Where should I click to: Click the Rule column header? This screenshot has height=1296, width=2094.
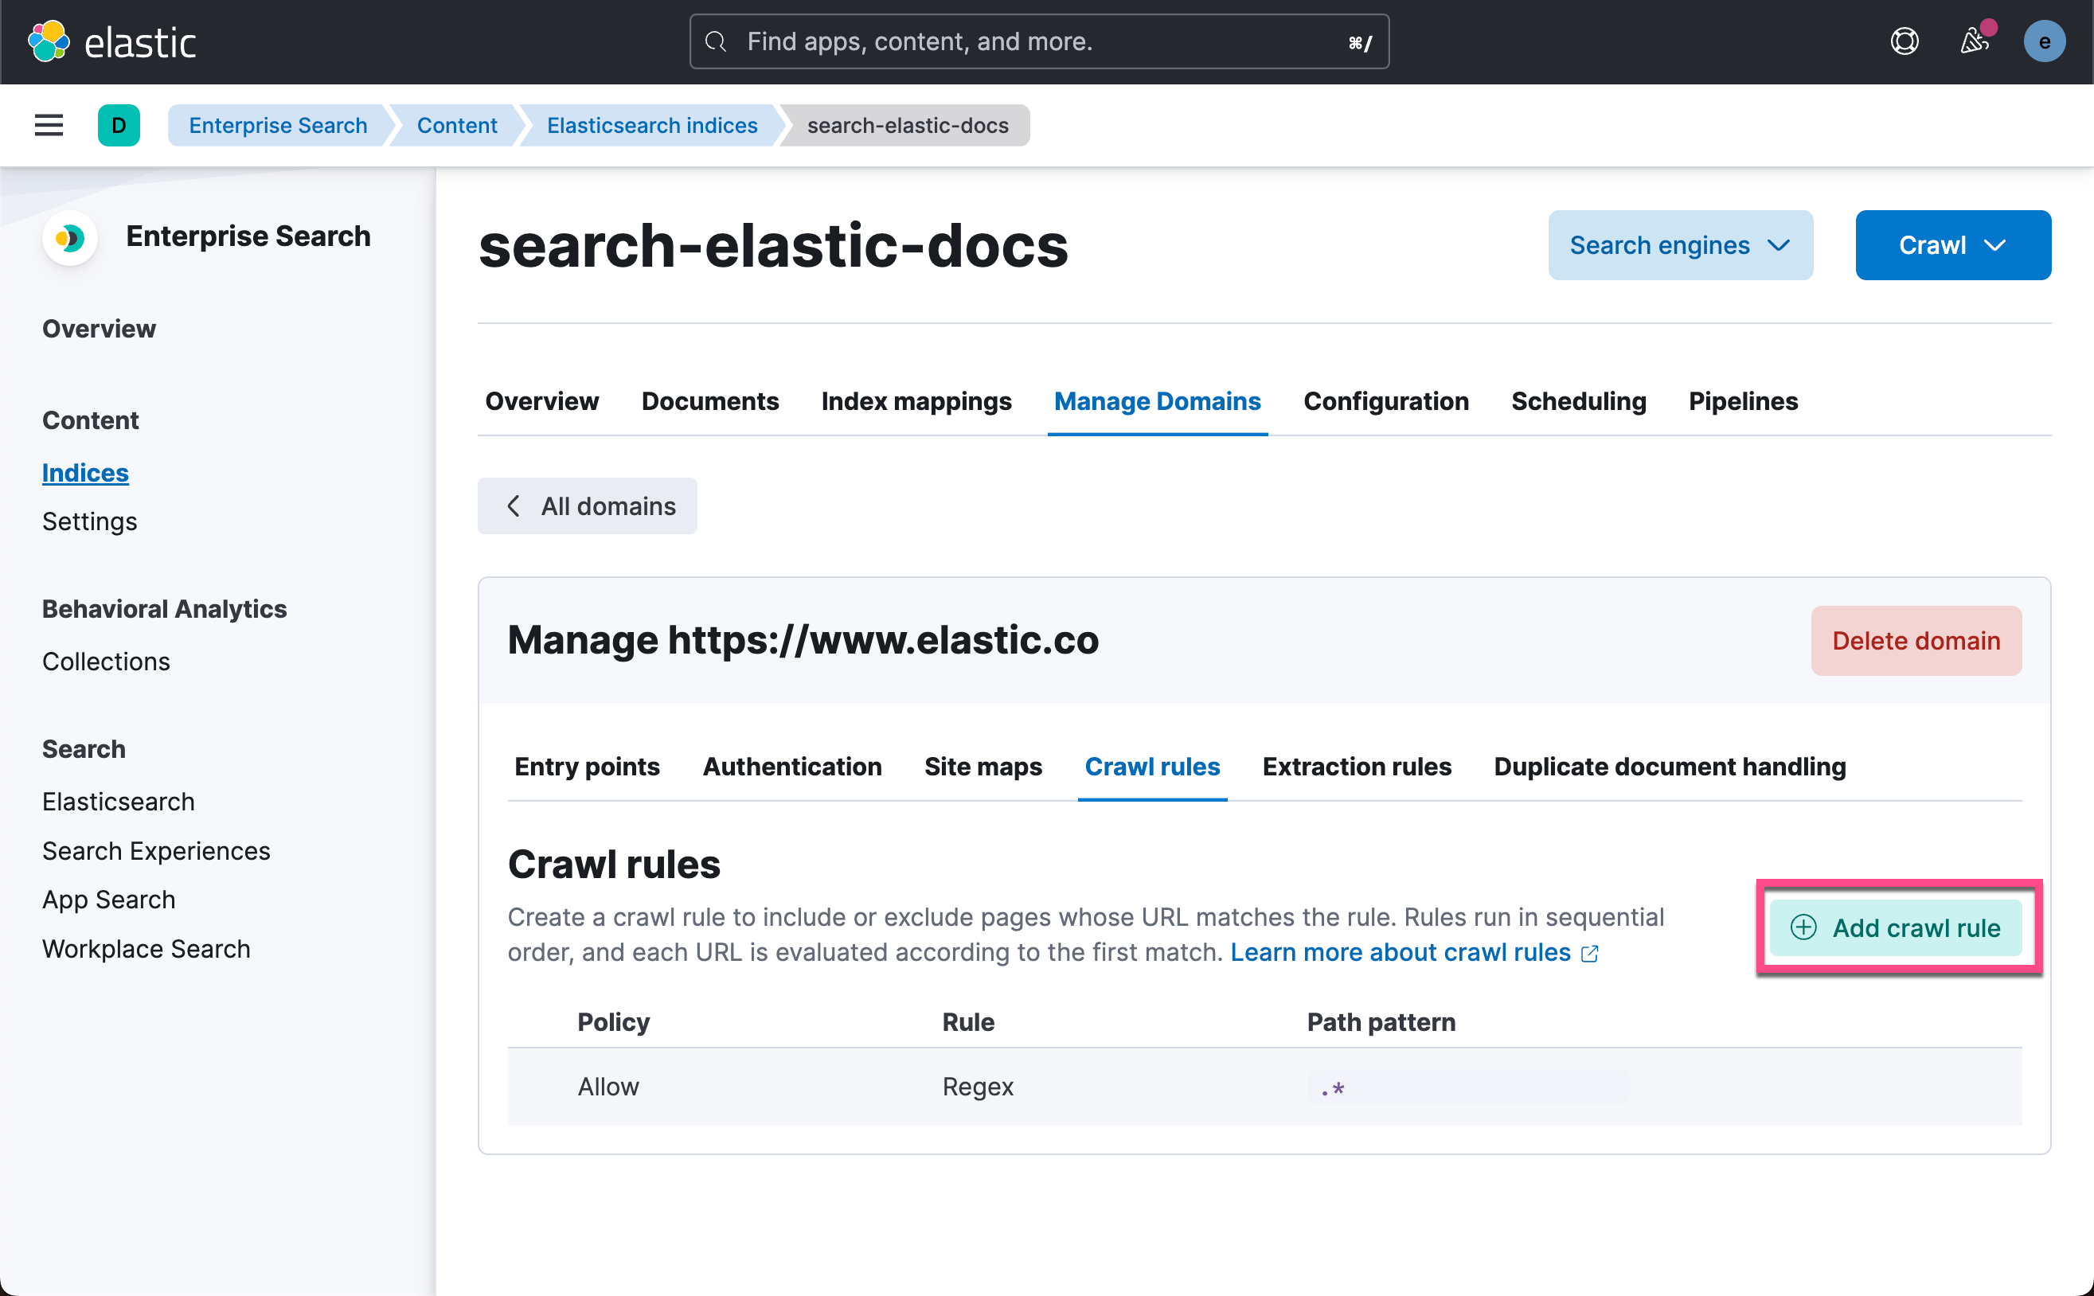tap(967, 1021)
